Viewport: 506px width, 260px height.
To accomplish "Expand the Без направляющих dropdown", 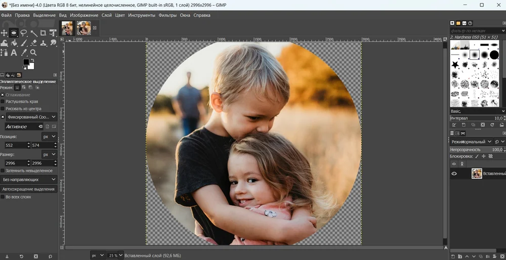I will point(29,180).
